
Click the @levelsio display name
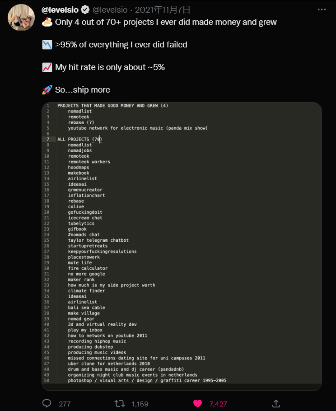tap(60, 9)
